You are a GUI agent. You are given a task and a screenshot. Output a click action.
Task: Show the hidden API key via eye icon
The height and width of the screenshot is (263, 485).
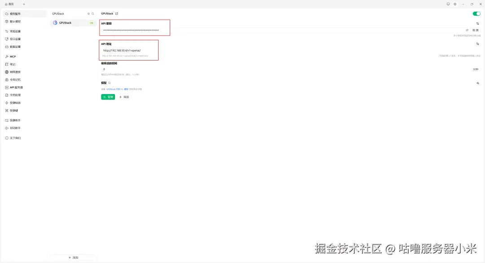[x=467, y=30]
